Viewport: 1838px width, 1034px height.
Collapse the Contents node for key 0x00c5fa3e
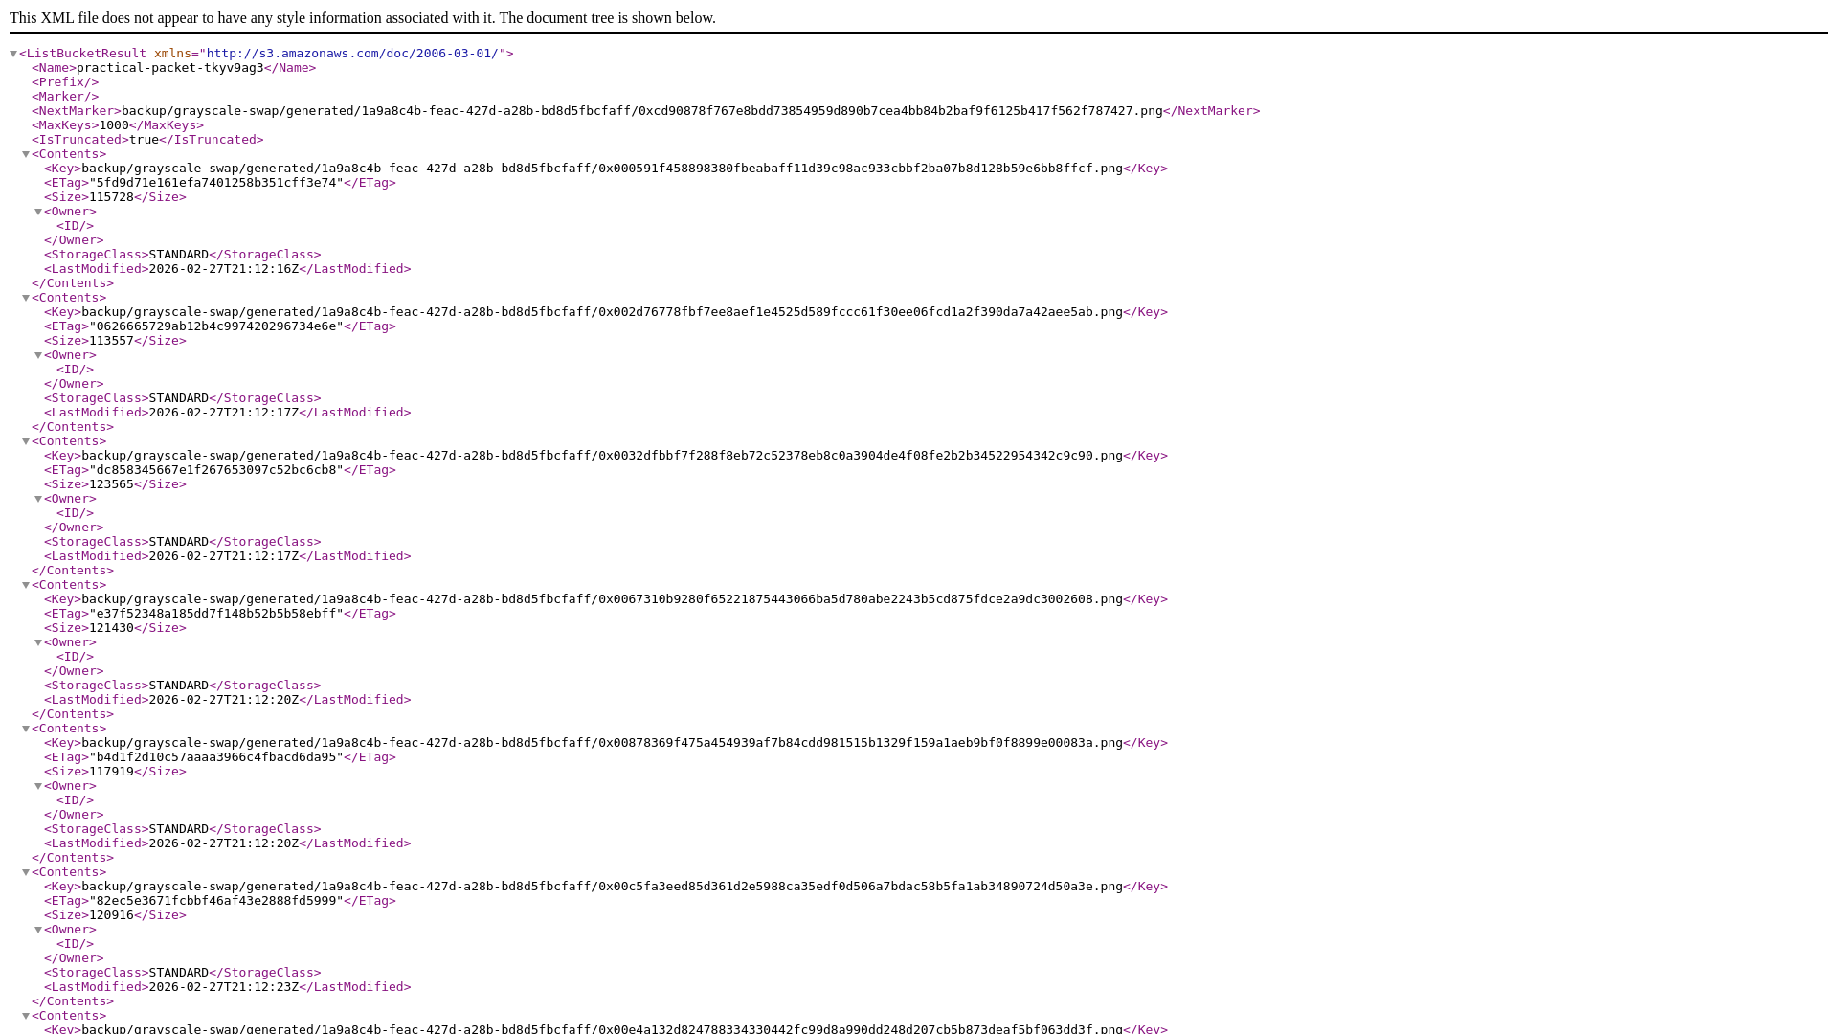coord(26,872)
